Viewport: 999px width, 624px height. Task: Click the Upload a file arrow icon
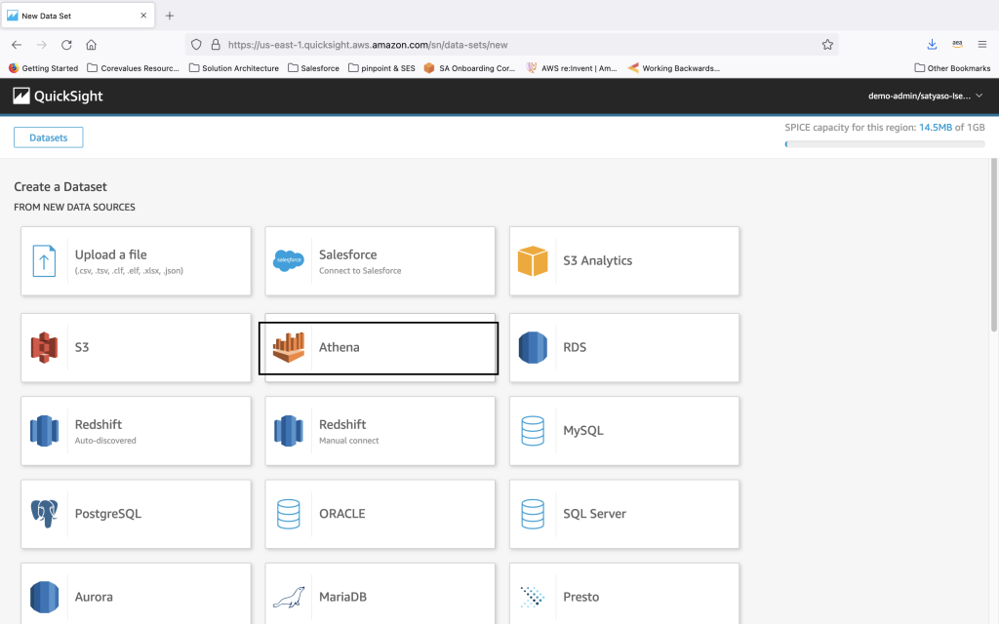44,261
